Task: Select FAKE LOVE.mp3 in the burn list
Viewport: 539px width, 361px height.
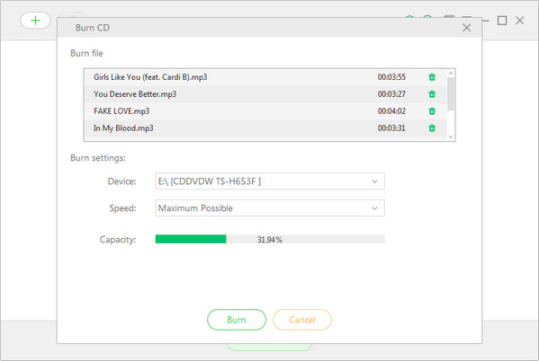Action: 265,111
